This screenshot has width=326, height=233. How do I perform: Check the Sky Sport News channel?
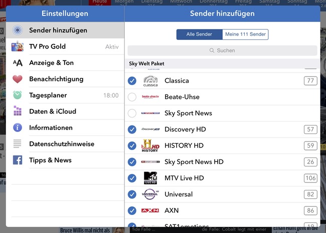tap(132, 113)
